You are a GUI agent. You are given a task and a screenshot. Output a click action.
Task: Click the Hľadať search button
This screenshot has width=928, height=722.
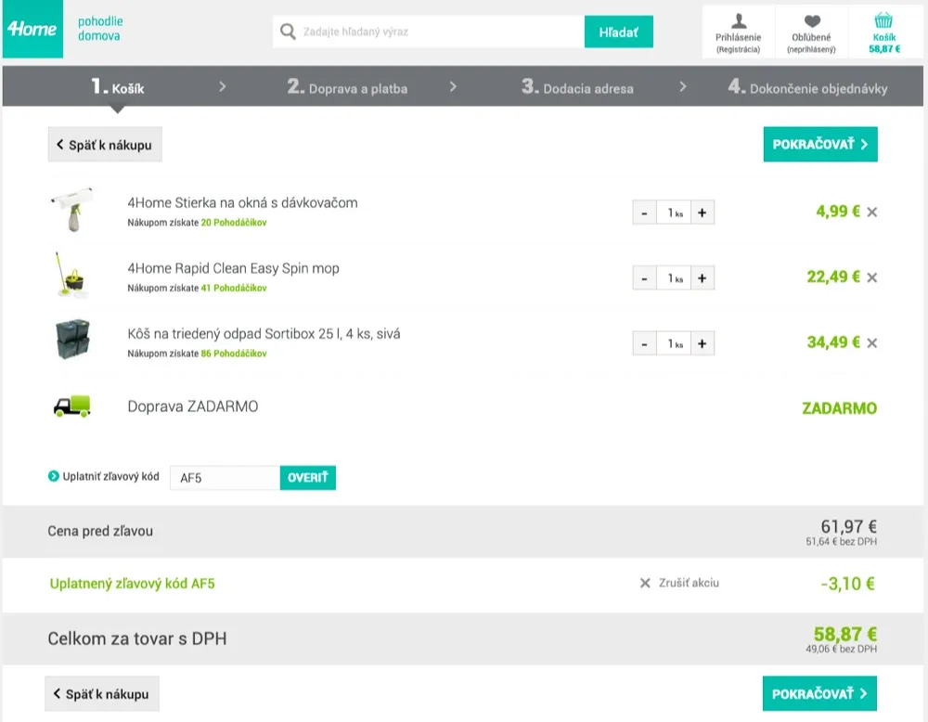pos(618,32)
